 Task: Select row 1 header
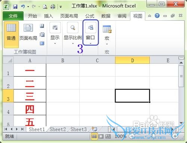[8, 70]
